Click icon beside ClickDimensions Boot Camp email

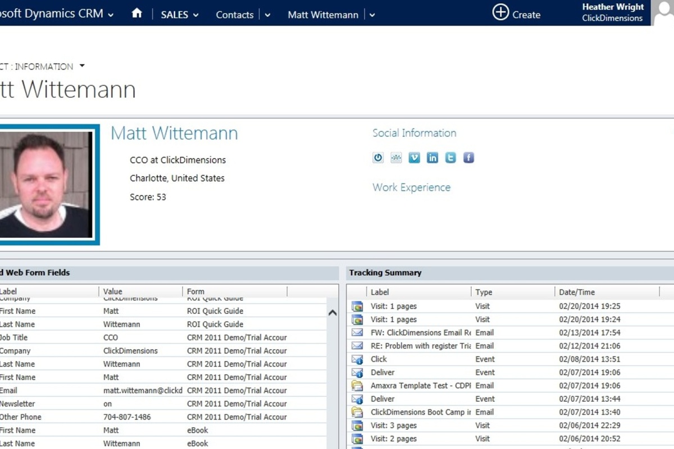tap(357, 412)
